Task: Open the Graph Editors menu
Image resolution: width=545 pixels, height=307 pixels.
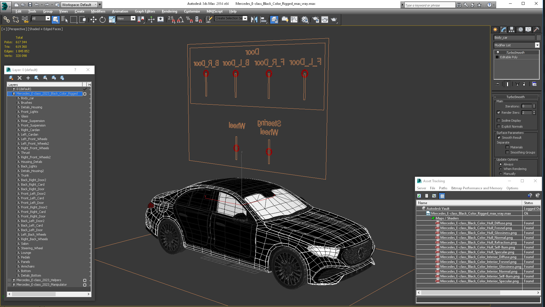Action: tap(145, 11)
